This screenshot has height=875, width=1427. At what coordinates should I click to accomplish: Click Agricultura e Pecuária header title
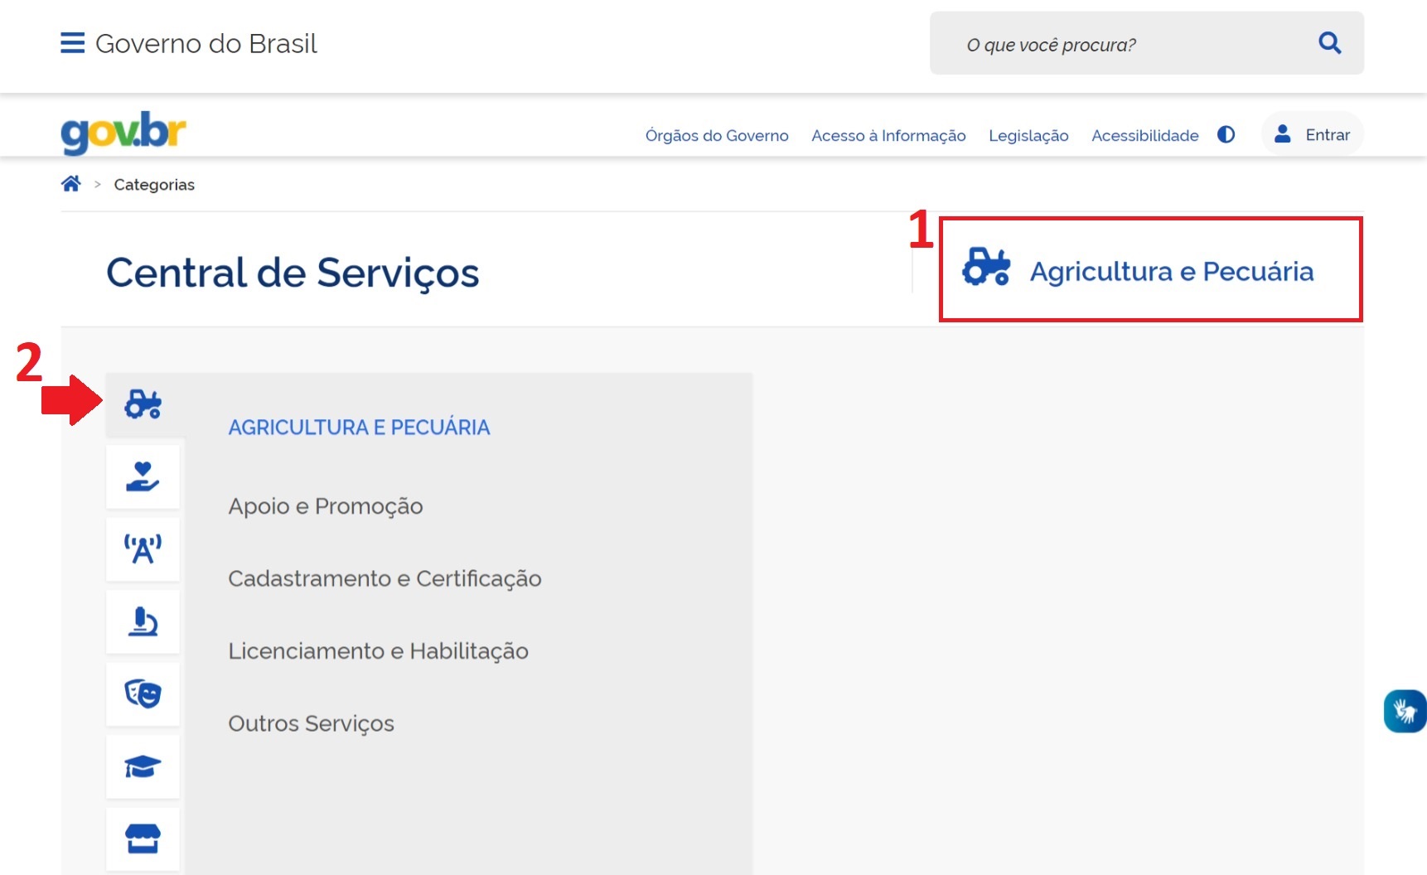point(1172,271)
